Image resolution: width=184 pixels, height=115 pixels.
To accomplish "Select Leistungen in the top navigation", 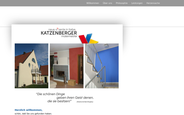I will (137, 3).
